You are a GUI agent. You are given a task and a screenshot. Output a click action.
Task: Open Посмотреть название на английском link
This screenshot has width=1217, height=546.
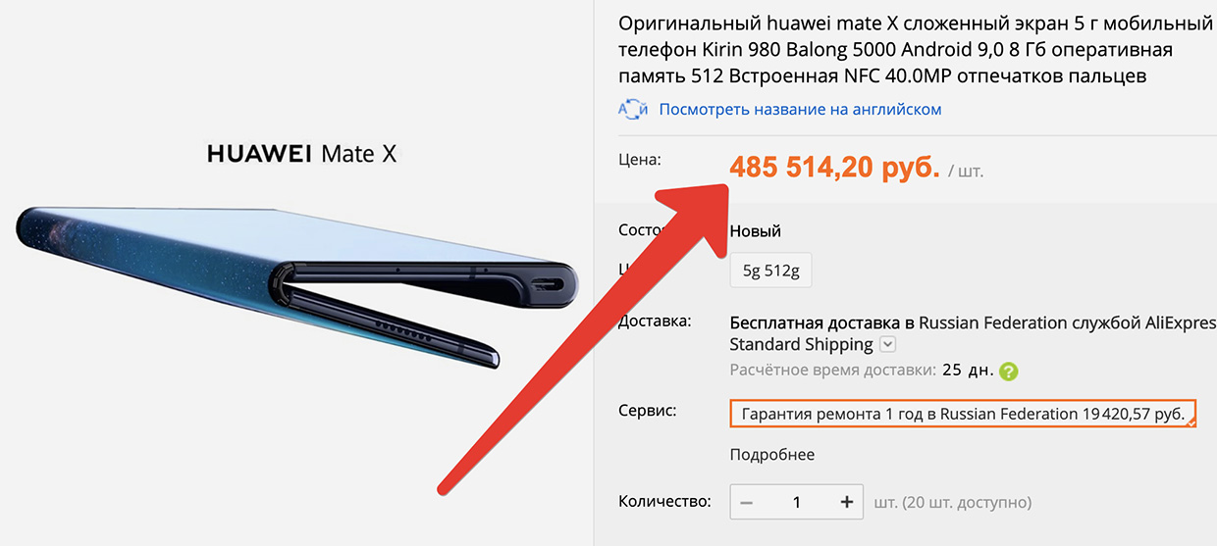point(800,110)
